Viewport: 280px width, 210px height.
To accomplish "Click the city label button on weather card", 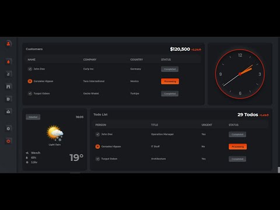I will (x=33, y=117).
